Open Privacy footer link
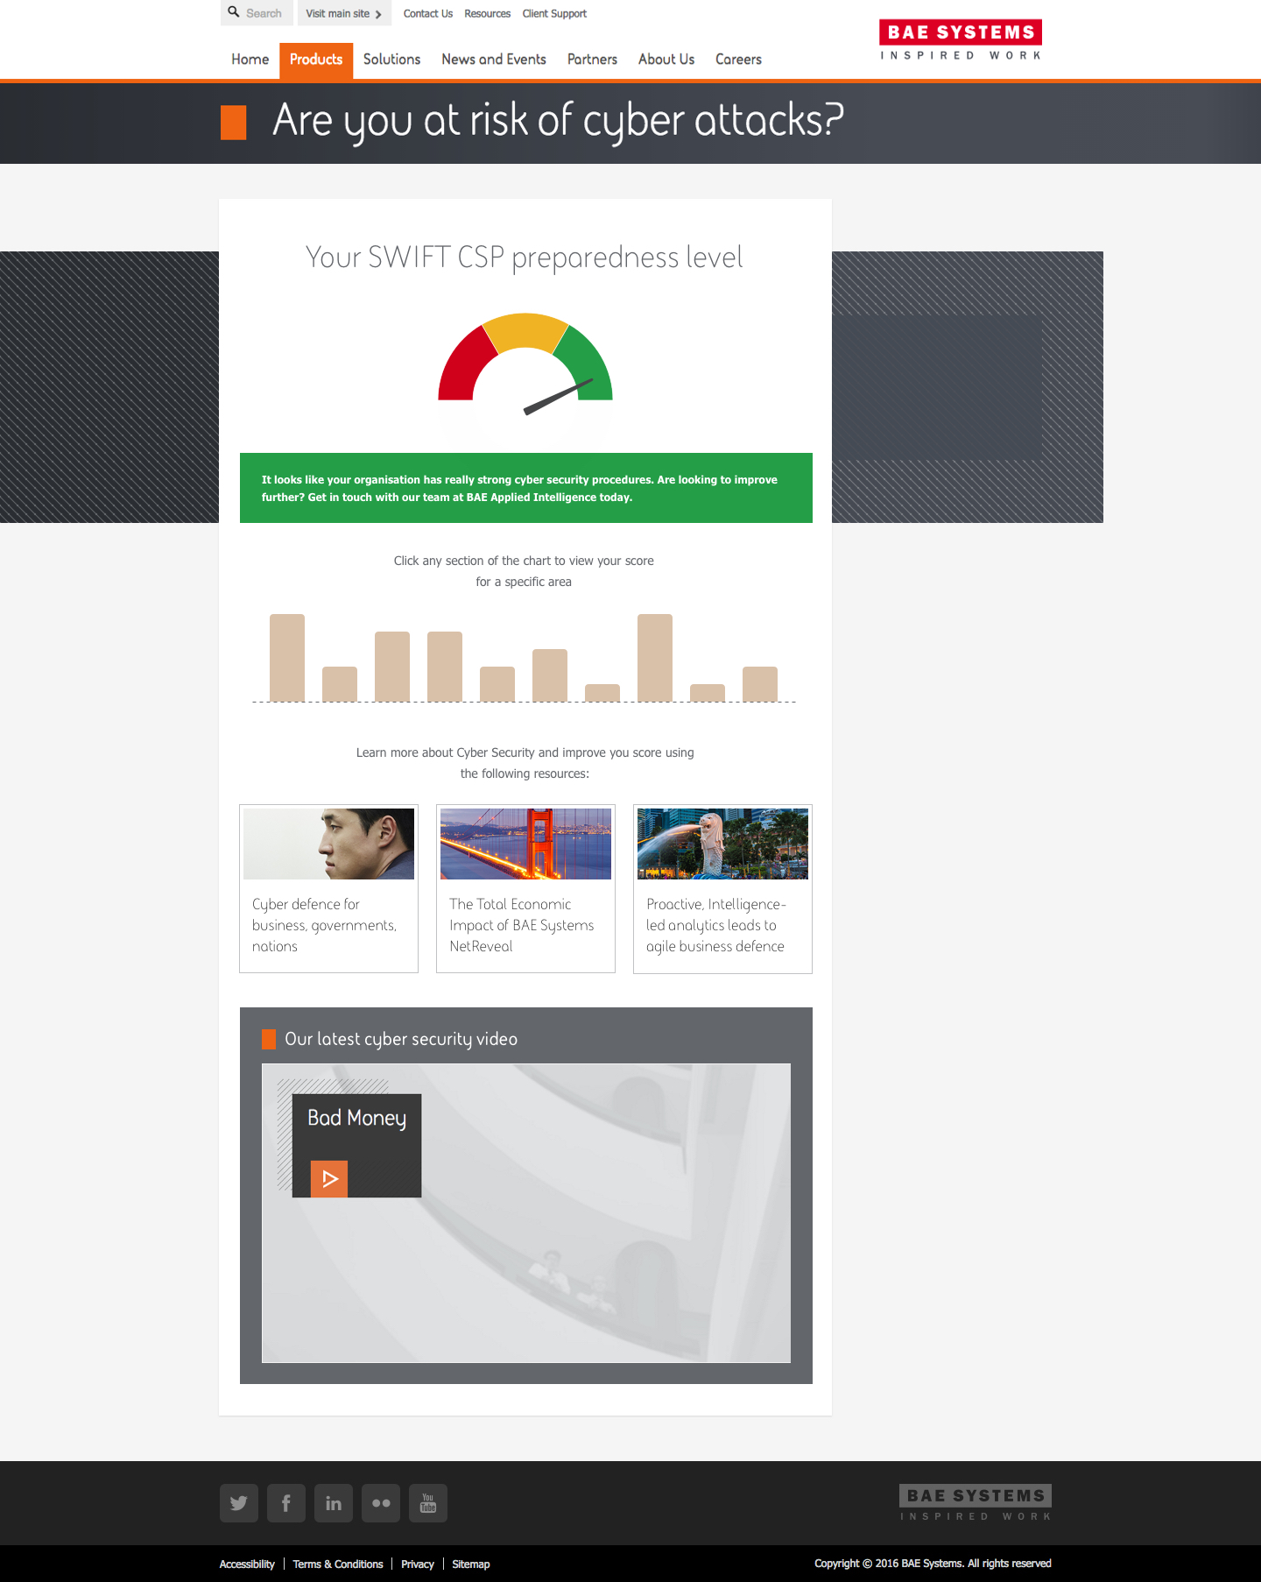 [418, 1564]
